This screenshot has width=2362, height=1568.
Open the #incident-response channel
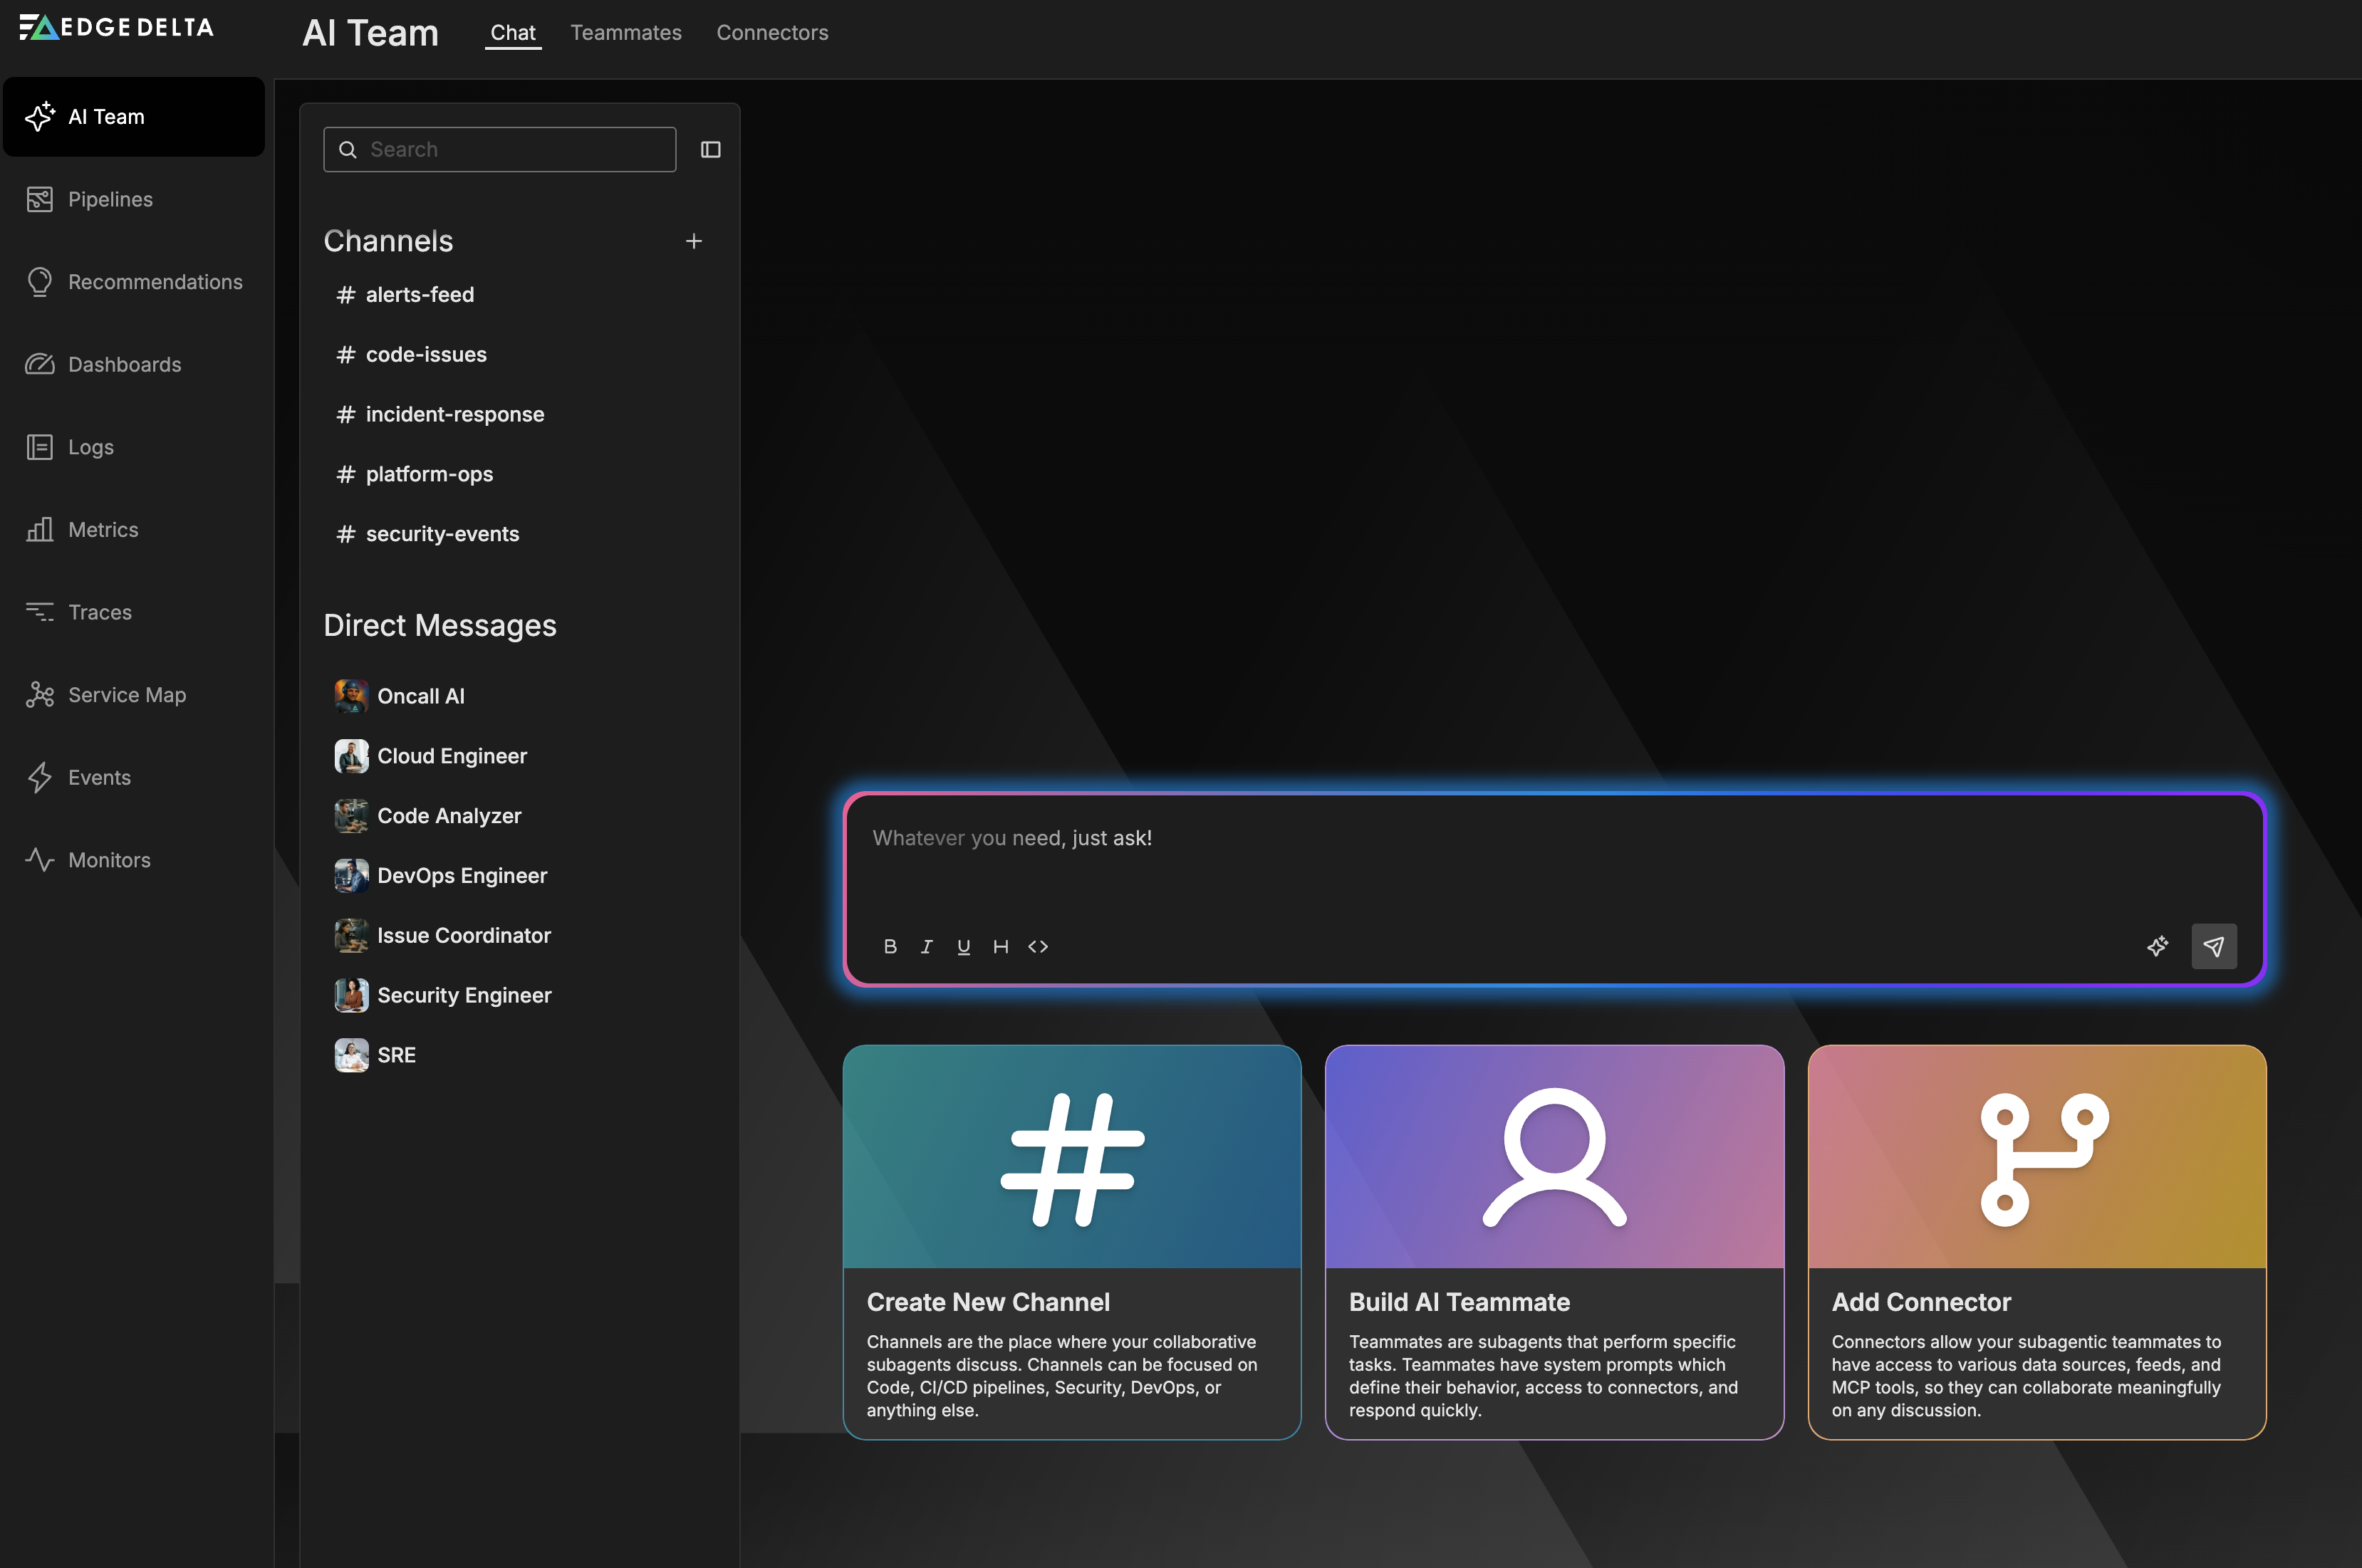tap(454, 414)
